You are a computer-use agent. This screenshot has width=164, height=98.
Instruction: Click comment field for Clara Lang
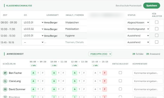click(x=148, y=81)
